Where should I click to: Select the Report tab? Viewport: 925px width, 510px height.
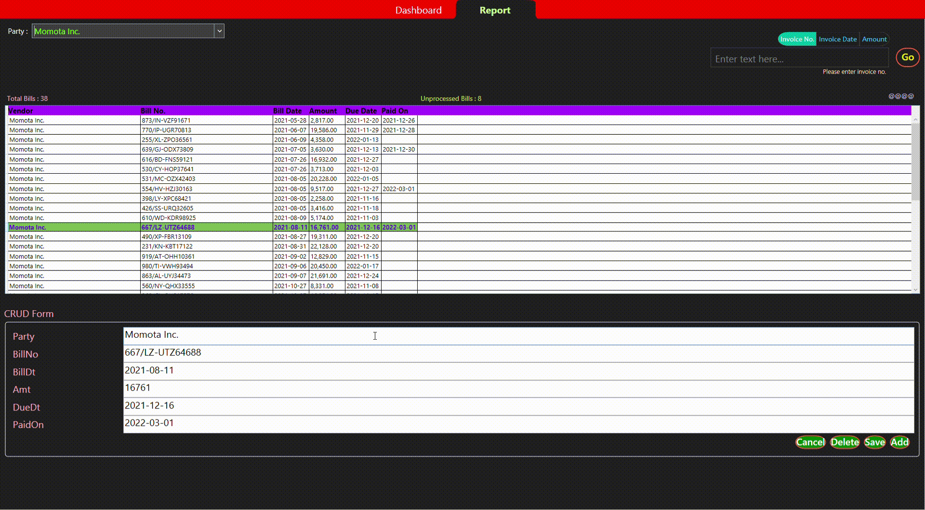(x=495, y=10)
